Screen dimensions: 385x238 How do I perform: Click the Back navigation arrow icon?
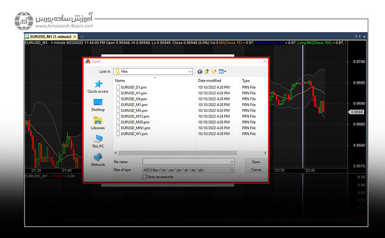pyautogui.click(x=200, y=71)
